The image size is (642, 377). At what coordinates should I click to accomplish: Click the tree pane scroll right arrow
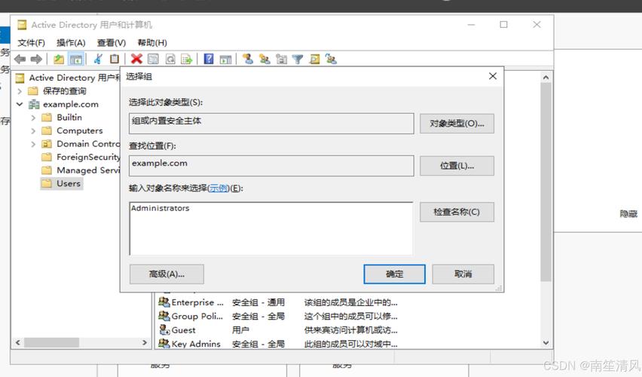coord(145,342)
